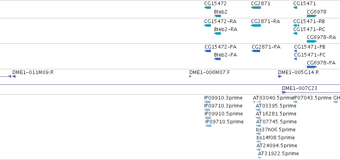The width and height of the screenshot is (340, 160).
Task: Select the CG6978-PA protein glyph
Action: point(312,67)
